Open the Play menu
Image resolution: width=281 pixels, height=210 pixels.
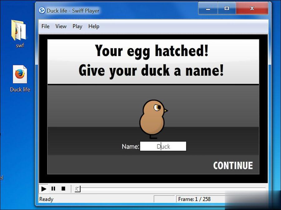77,26
